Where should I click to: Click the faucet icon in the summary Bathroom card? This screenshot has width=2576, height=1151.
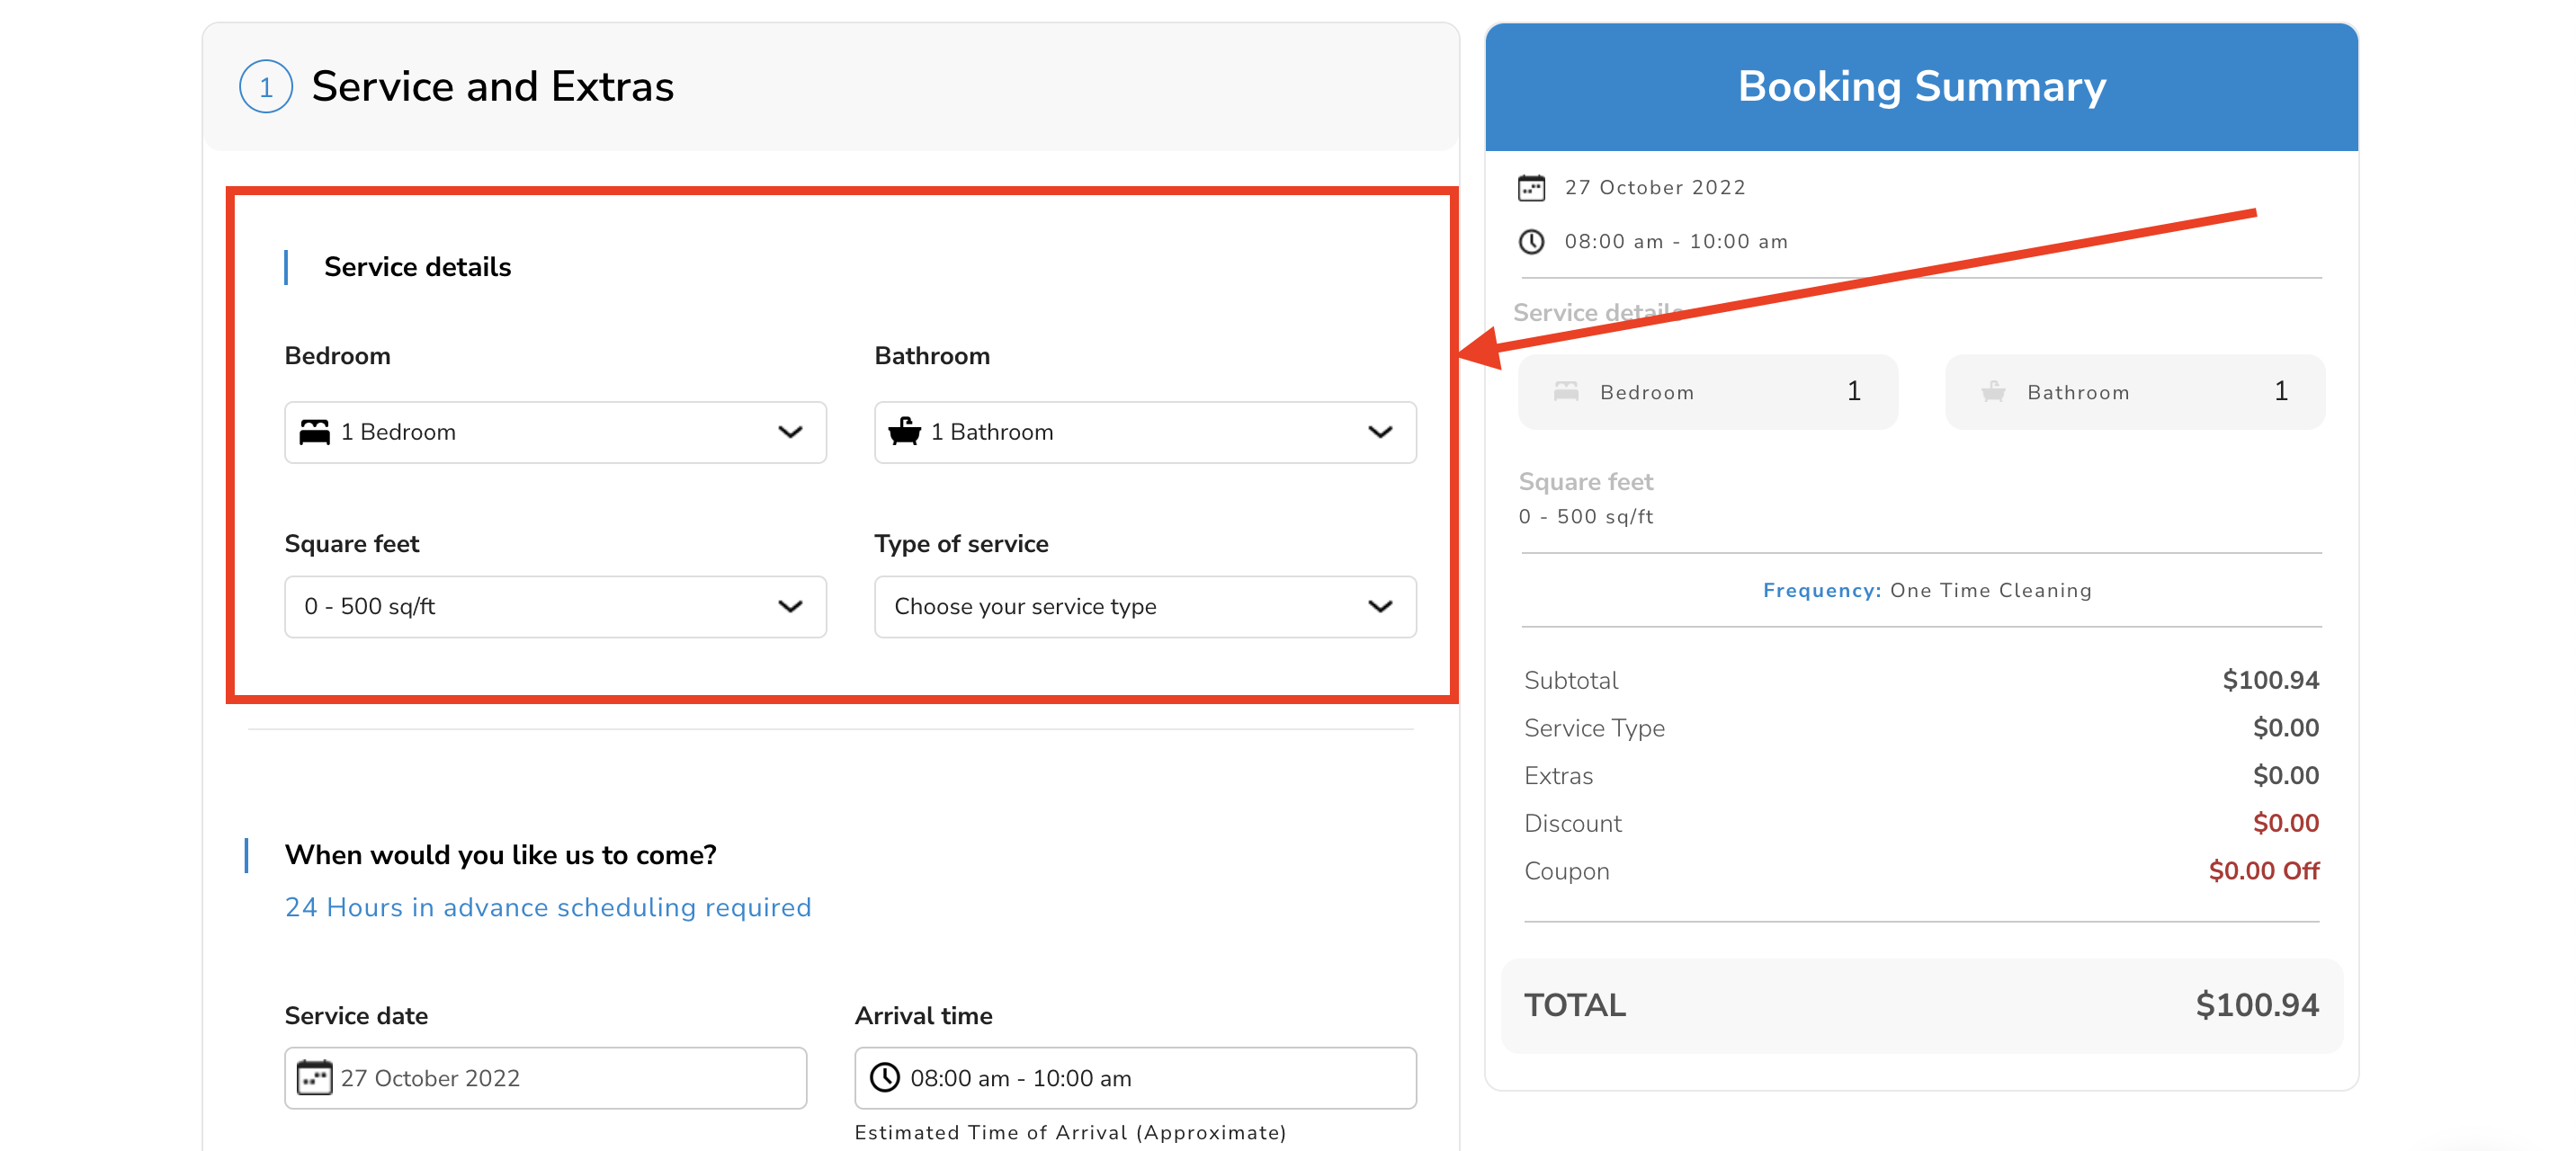click(1993, 391)
